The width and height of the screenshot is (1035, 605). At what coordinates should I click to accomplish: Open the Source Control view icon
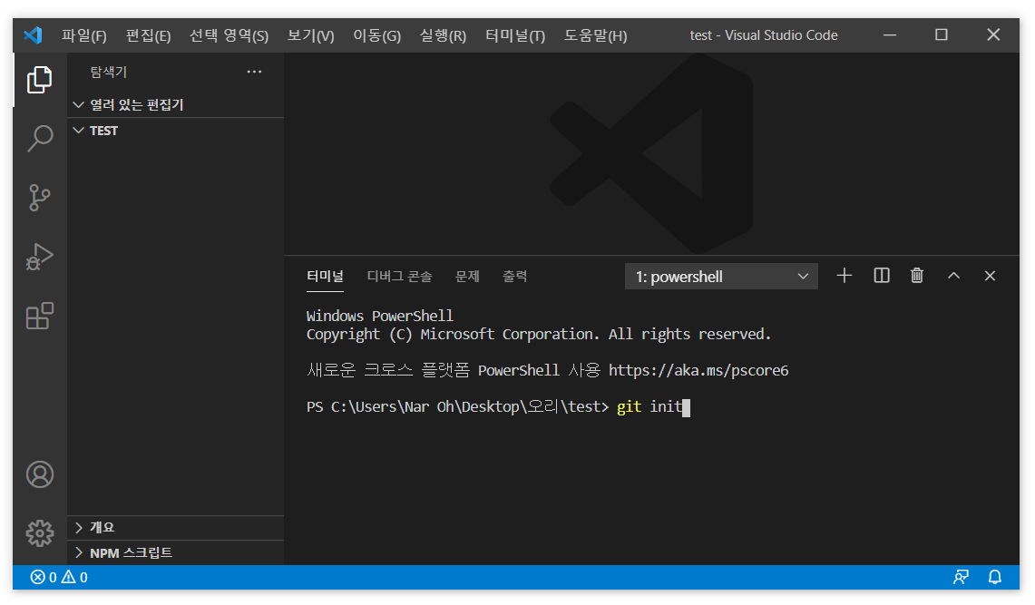click(x=40, y=197)
